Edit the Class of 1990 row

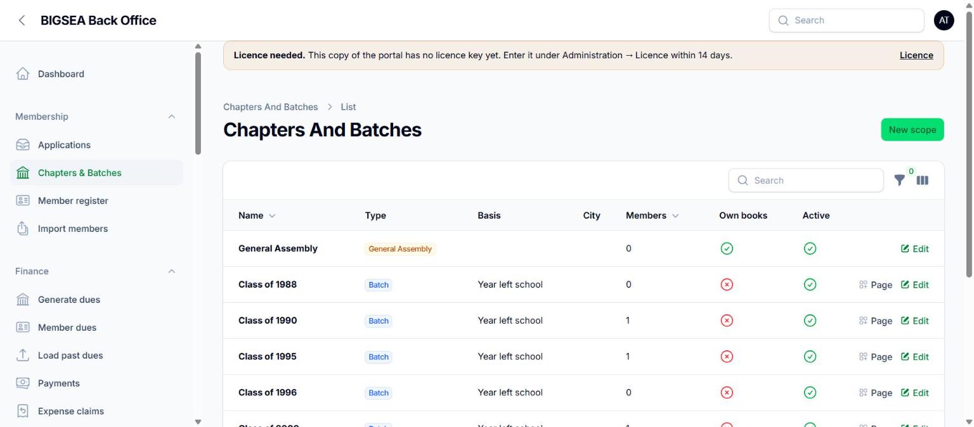(915, 321)
